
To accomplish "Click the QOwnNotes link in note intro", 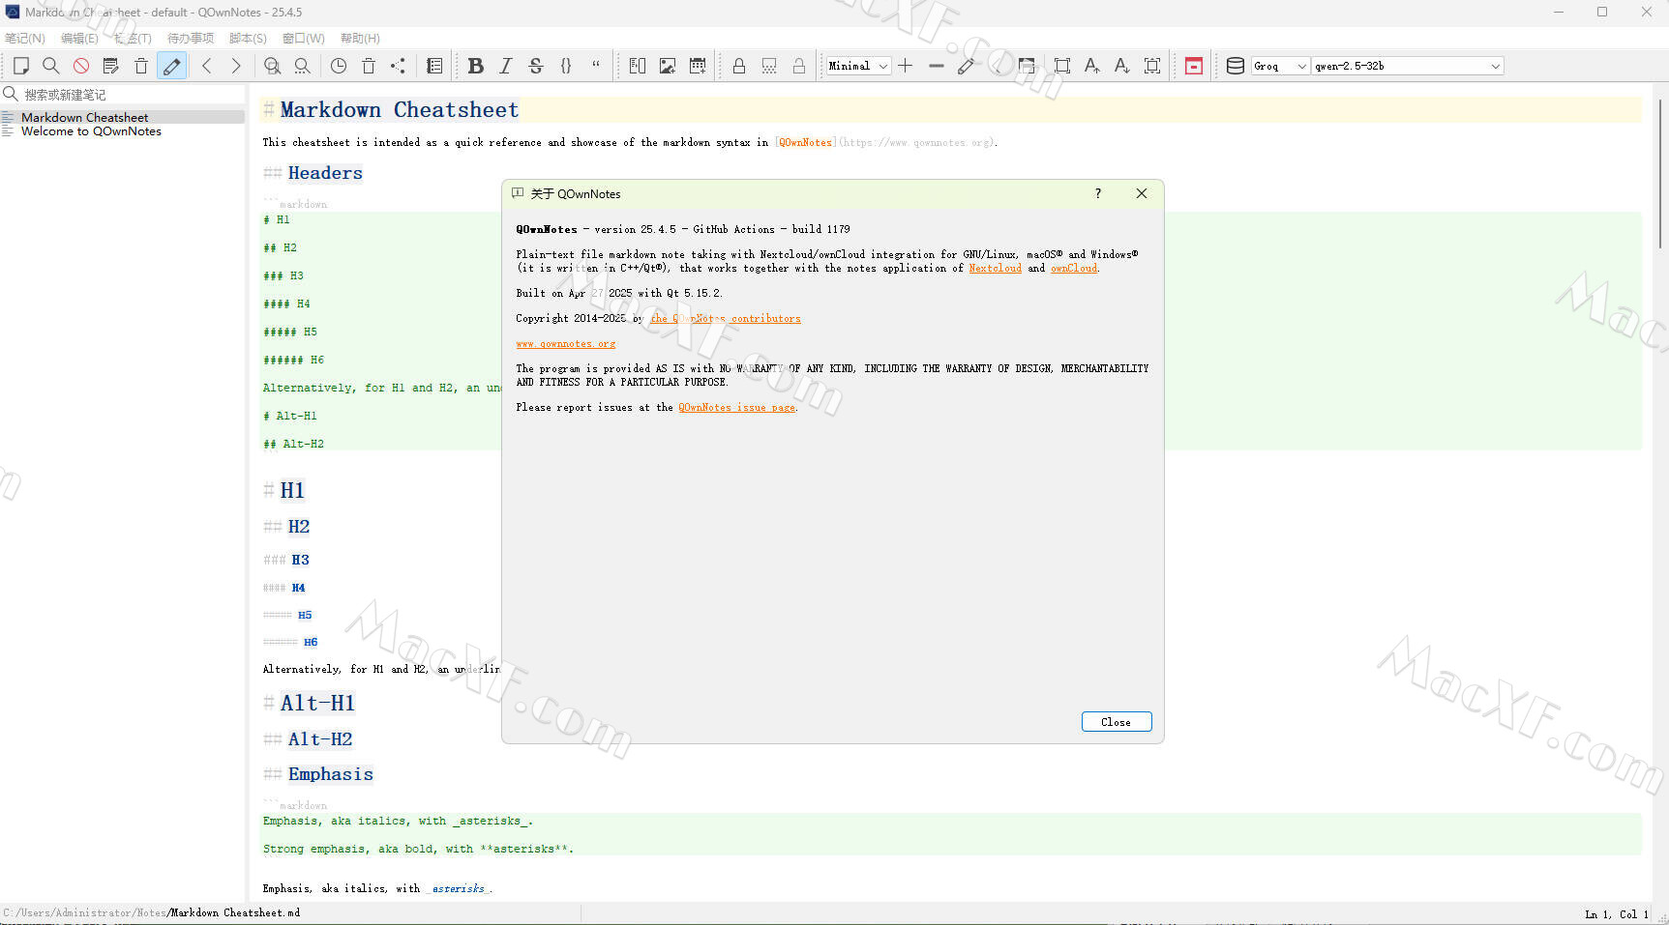I will [x=806, y=142].
